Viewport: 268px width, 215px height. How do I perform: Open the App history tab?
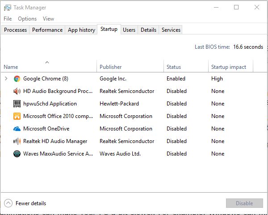point(81,30)
